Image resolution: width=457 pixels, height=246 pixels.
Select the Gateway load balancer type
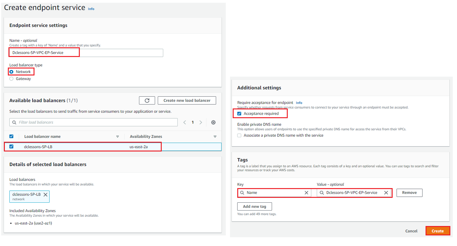point(11,78)
